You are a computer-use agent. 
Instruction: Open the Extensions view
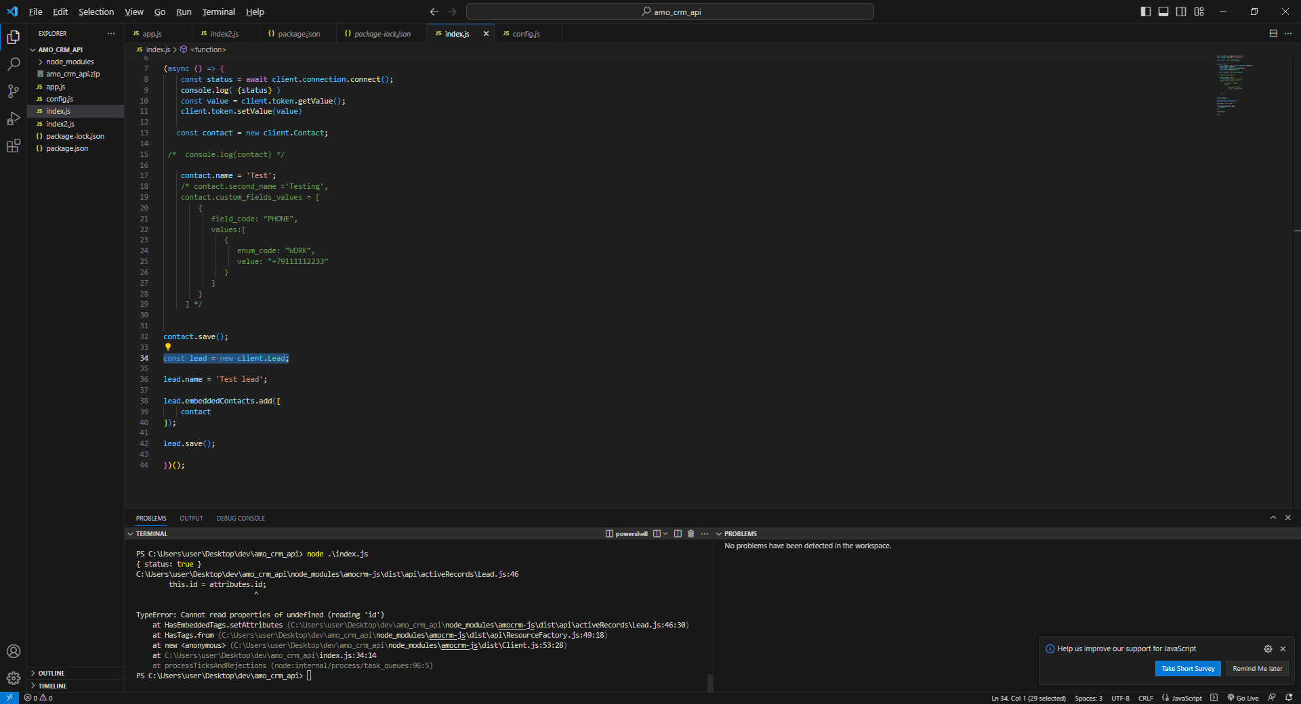coord(14,146)
